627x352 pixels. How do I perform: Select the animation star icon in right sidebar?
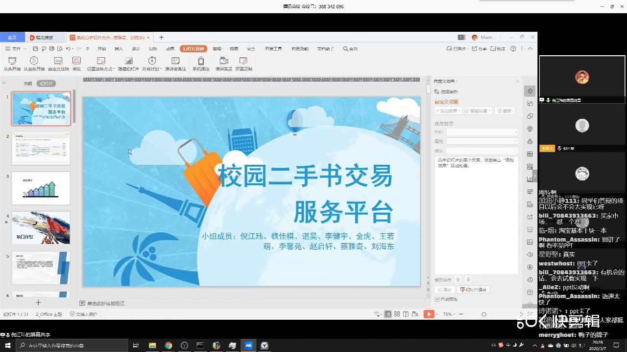(x=530, y=91)
